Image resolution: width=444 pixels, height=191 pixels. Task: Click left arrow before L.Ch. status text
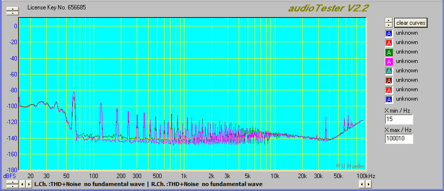tap(23, 185)
